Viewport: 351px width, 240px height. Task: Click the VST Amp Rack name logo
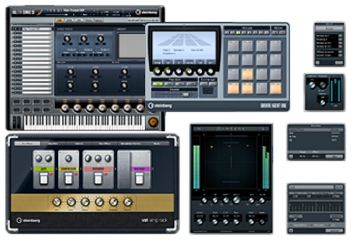coord(154,220)
